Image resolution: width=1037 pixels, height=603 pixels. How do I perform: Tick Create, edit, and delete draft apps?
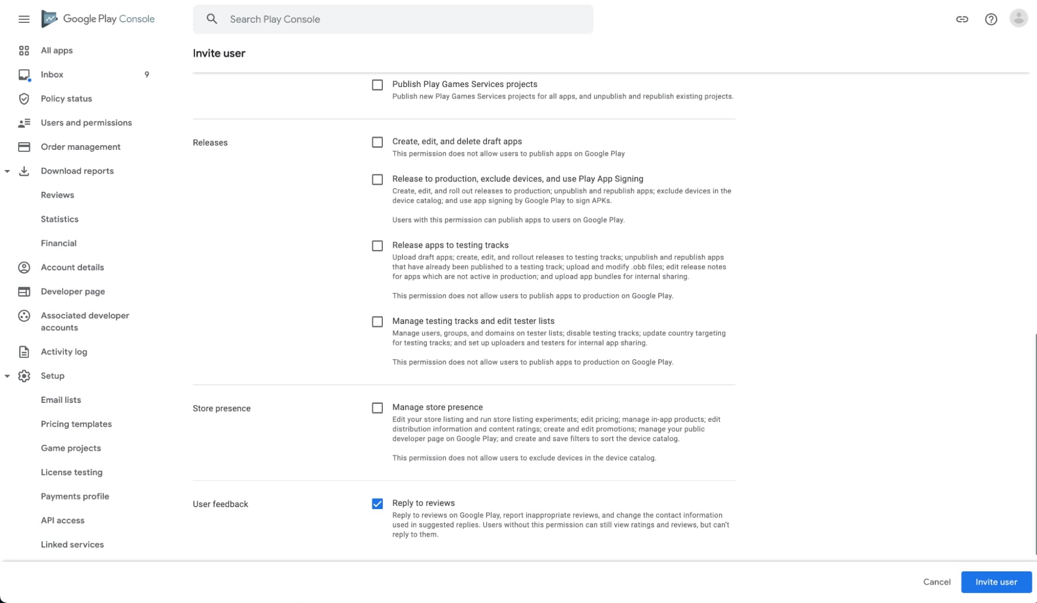(377, 142)
